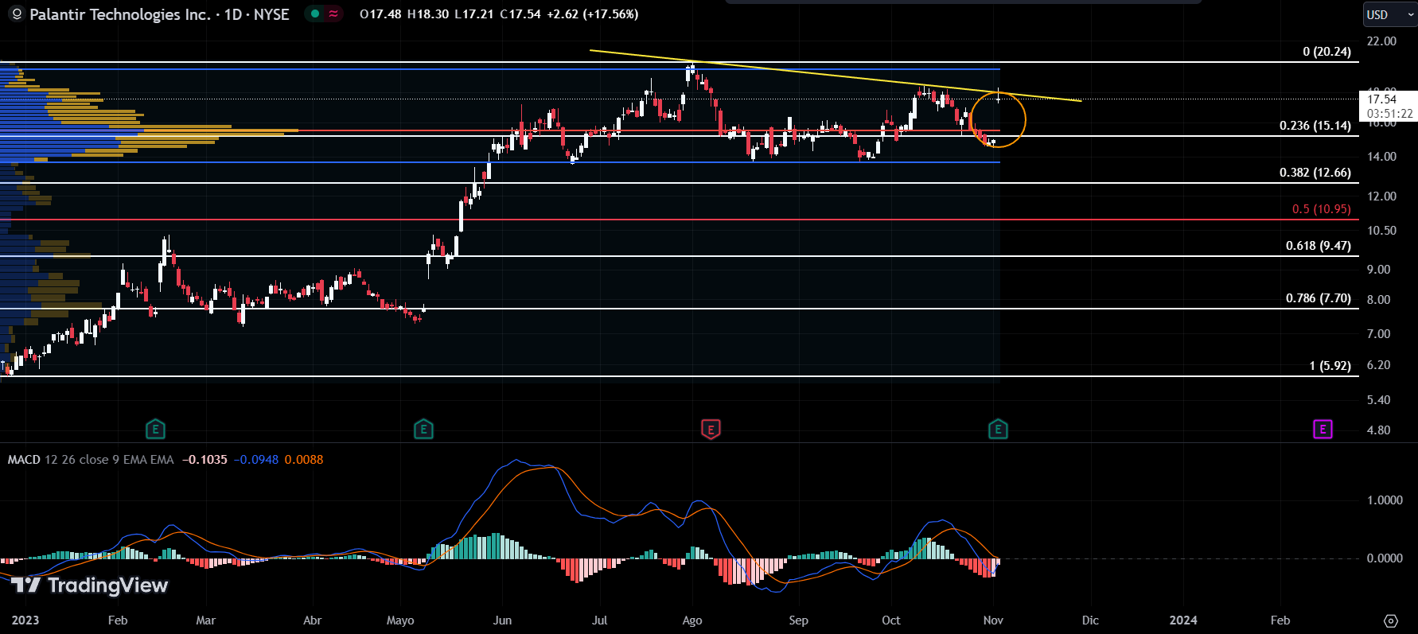Click the Fibonacci level 0.236 (15.14) label

[x=1315, y=126]
